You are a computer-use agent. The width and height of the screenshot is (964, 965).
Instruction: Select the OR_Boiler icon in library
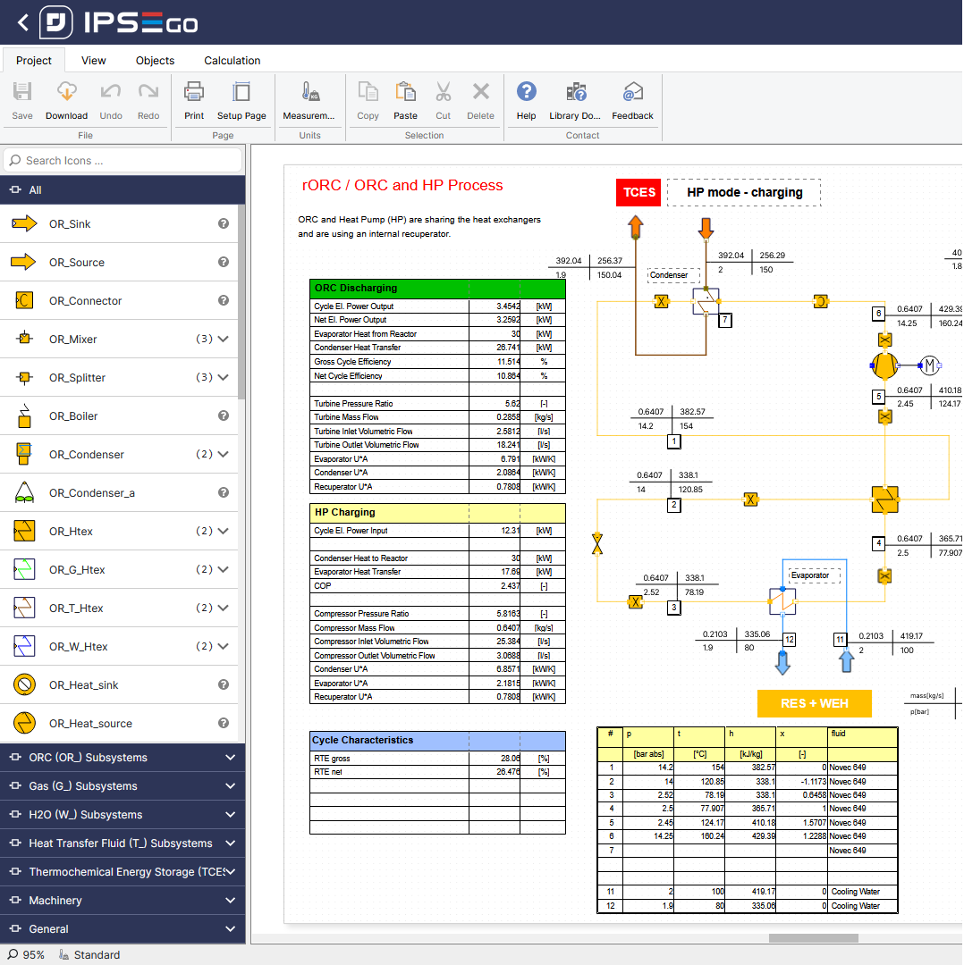(x=24, y=416)
